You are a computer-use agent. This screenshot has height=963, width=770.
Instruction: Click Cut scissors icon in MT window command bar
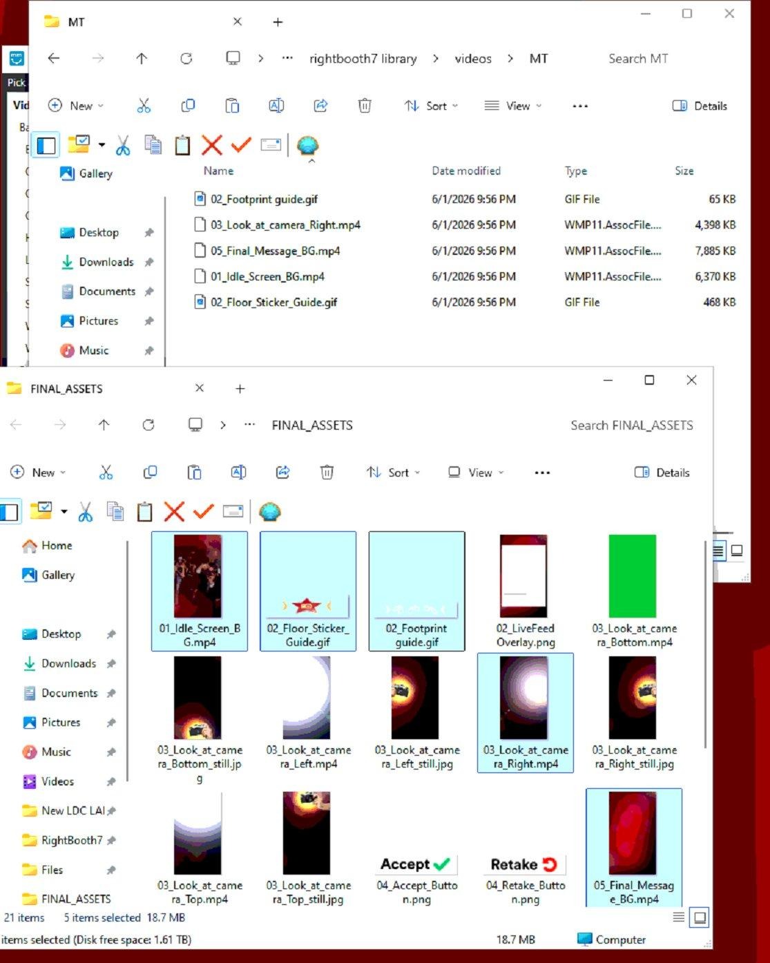coord(144,106)
